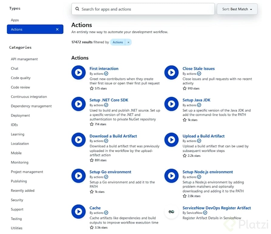Open the Setup .NET Core SDK link

(109, 100)
